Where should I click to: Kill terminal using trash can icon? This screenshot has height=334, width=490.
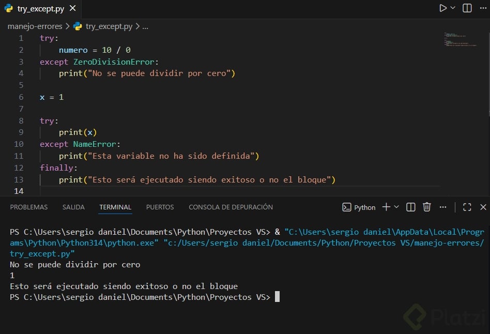(427, 207)
